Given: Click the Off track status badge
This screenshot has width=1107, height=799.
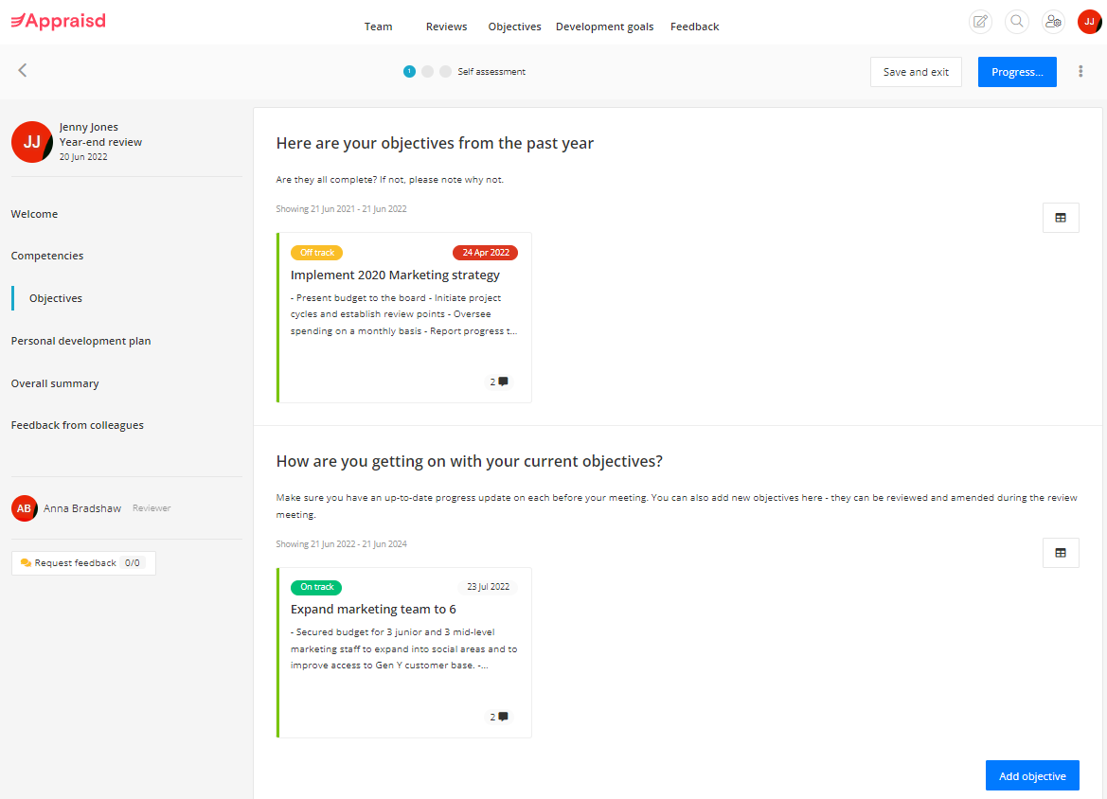Looking at the screenshot, I should click(x=317, y=253).
